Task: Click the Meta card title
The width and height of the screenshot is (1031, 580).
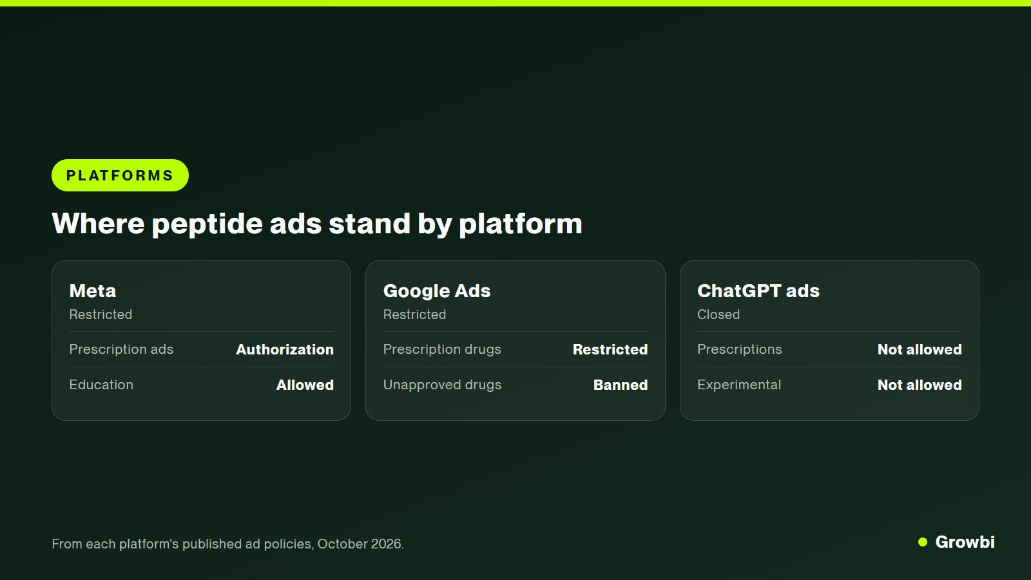Action: (93, 291)
